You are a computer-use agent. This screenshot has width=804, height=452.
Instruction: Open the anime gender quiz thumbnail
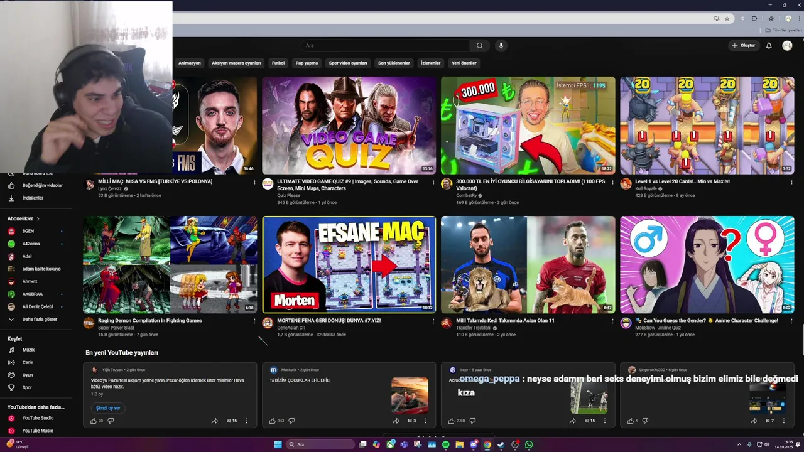[x=707, y=264]
